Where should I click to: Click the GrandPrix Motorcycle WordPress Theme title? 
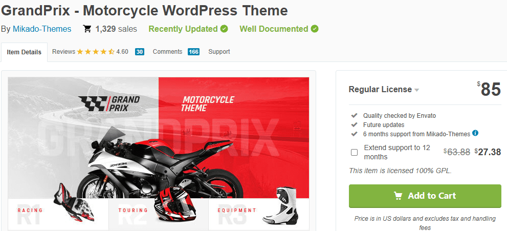[144, 11]
